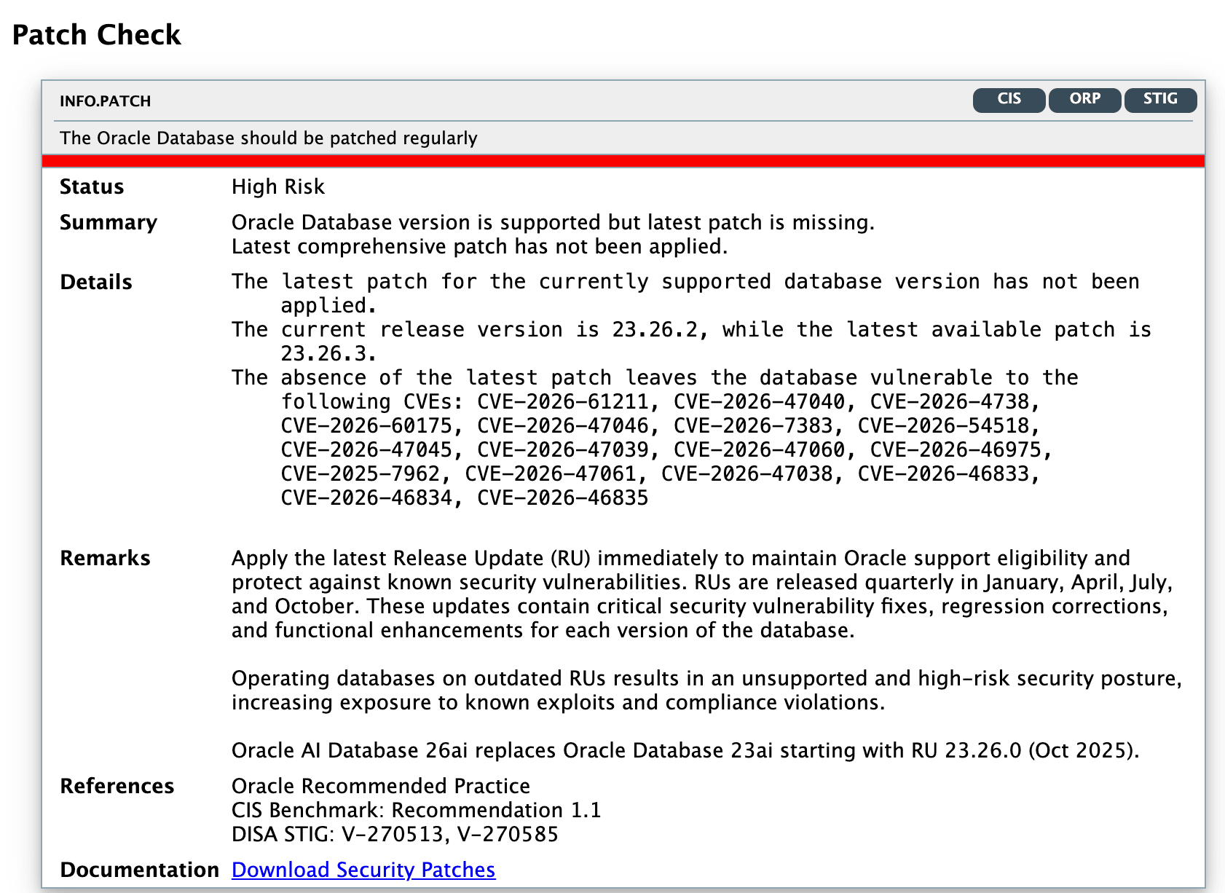The width and height of the screenshot is (1225, 893).
Task: Click the Remarks label
Action: (105, 558)
